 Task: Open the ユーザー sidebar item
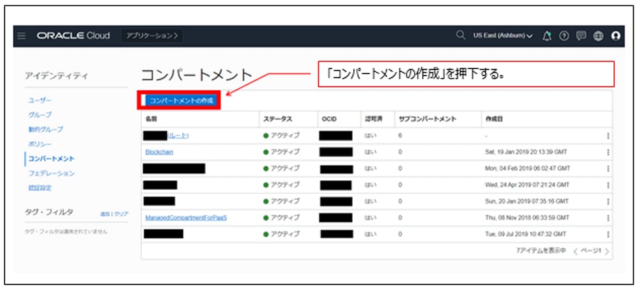40,100
